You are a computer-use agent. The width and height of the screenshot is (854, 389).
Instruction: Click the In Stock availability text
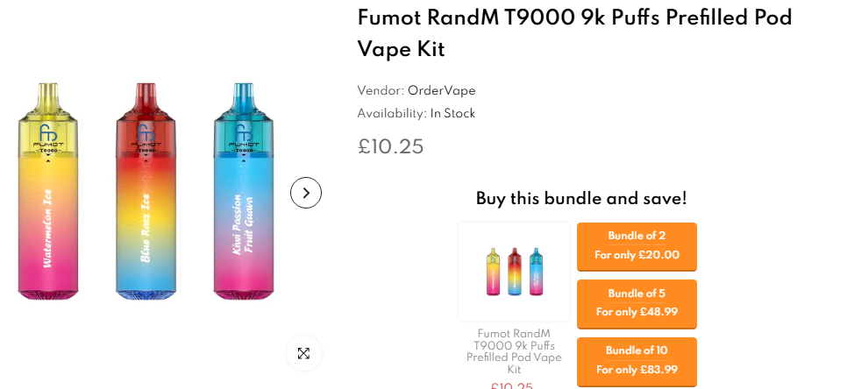point(452,114)
